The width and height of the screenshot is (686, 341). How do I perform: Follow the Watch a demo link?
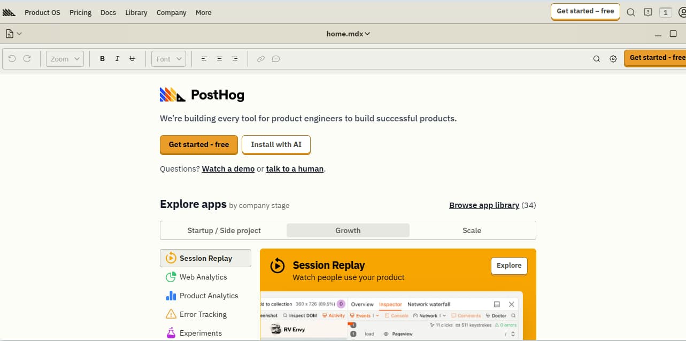[228, 169]
